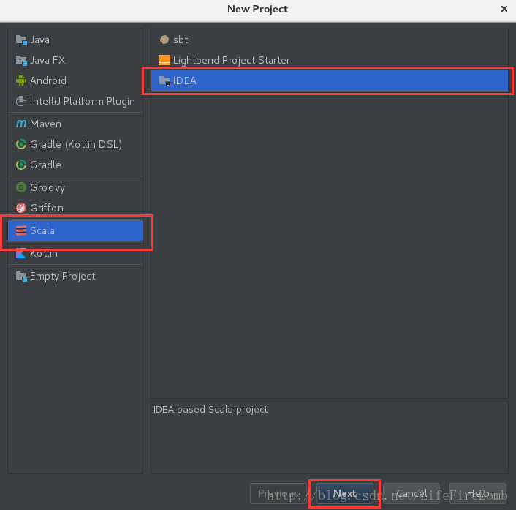The height and width of the screenshot is (510, 516).
Task: Click the Lightbend orange icon
Action: [164, 60]
